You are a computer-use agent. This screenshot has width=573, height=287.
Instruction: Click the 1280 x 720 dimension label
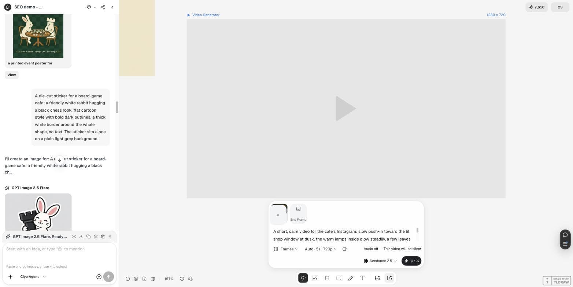[496, 15]
